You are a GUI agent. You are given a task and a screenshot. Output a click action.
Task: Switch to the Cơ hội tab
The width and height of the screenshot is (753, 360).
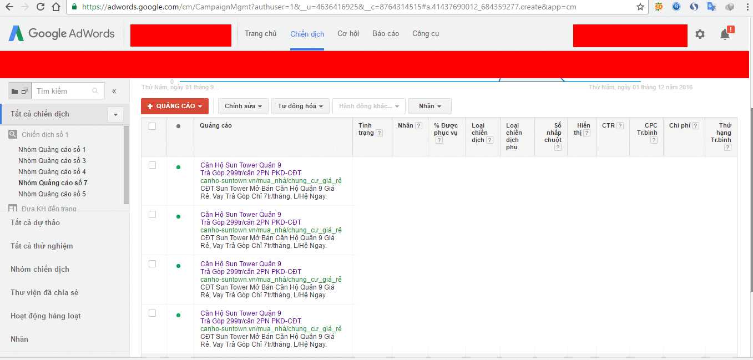coord(348,34)
